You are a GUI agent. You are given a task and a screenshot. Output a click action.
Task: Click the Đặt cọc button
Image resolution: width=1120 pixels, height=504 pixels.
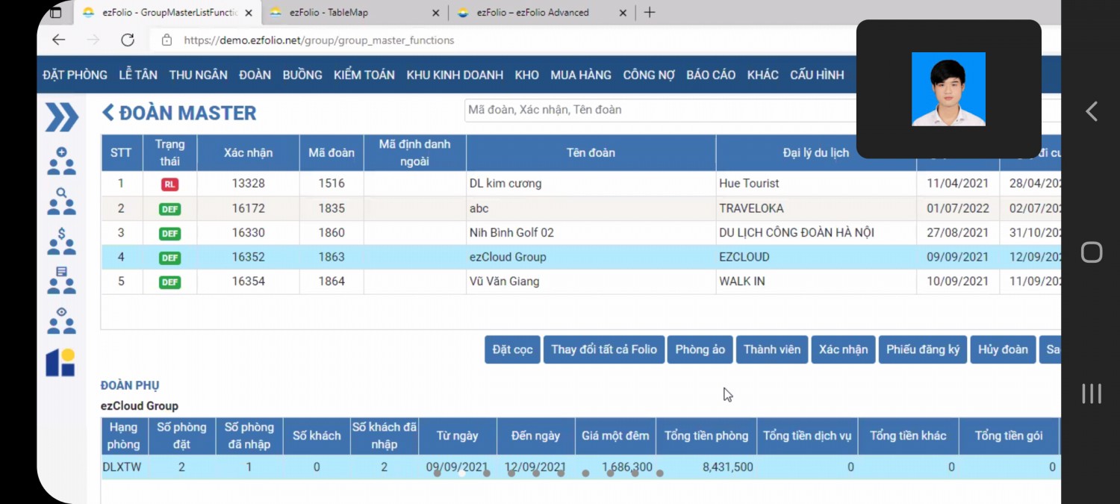[512, 349]
